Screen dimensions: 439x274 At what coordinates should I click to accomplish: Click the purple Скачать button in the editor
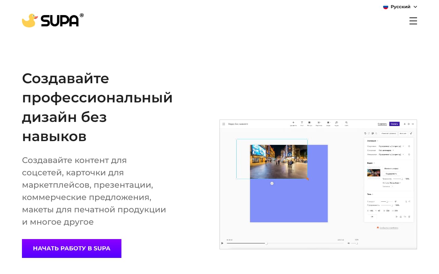pyautogui.click(x=394, y=124)
